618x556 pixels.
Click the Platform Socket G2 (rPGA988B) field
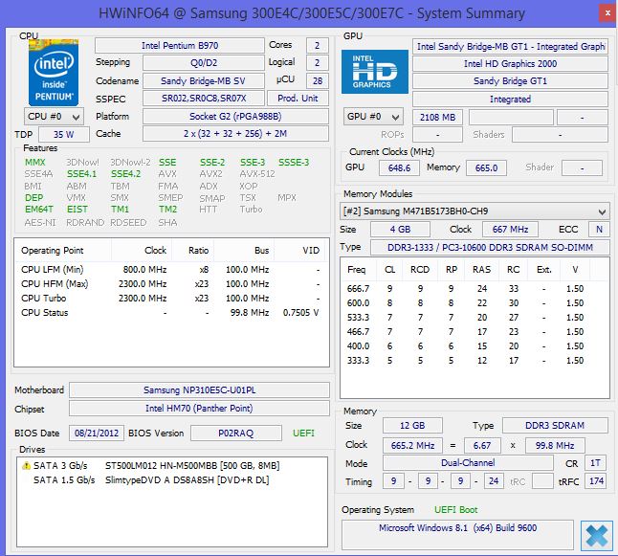tap(235, 117)
